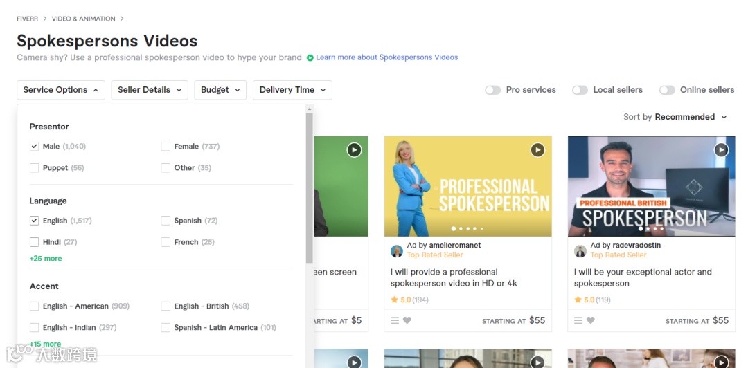Click carousel dots on ameliеromanet thumbnail
This screenshot has height=368, width=748.
click(x=467, y=228)
